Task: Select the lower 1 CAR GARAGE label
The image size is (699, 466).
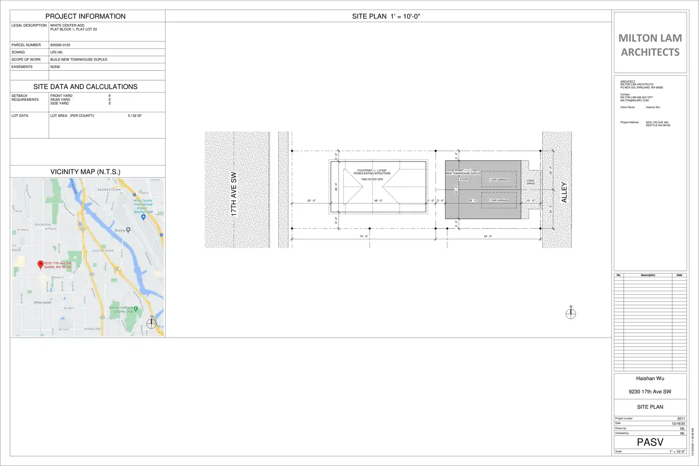Action: 498,200
